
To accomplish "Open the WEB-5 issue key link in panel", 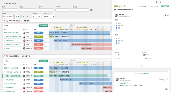I will tap(121, 6).
